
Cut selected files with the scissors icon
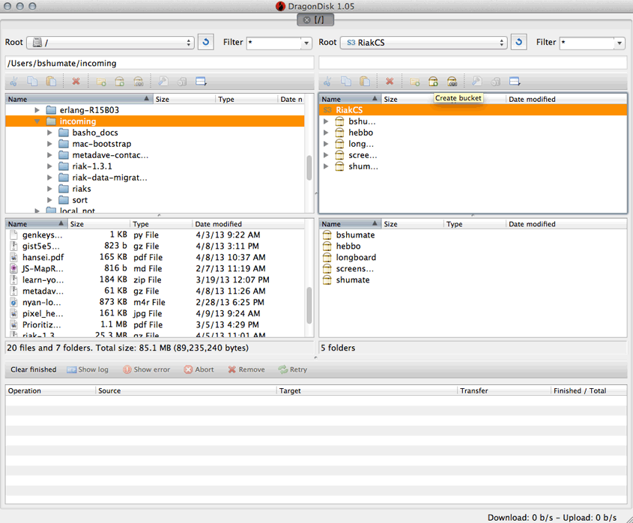tap(13, 81)
